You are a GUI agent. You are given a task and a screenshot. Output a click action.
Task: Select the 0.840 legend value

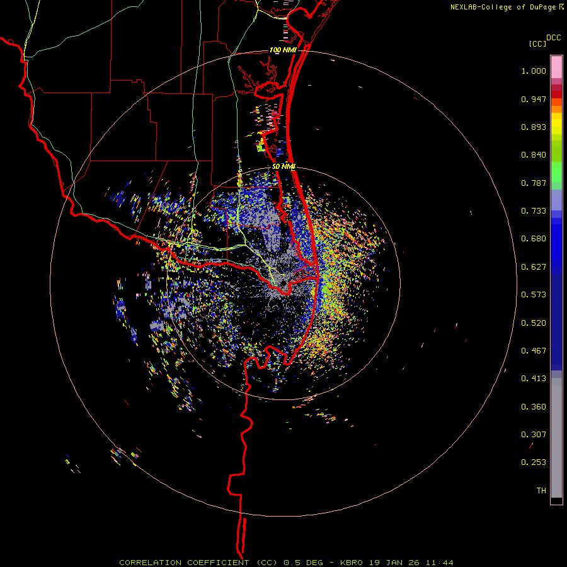coord(534,155)
